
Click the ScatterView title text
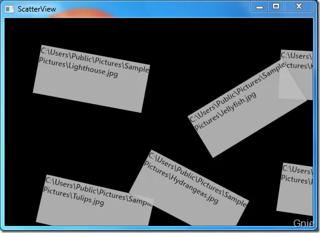point(37,9)
